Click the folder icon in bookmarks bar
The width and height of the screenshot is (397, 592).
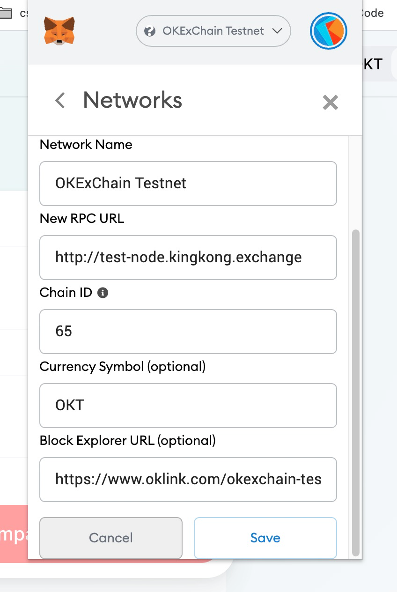tap(6, 13)
